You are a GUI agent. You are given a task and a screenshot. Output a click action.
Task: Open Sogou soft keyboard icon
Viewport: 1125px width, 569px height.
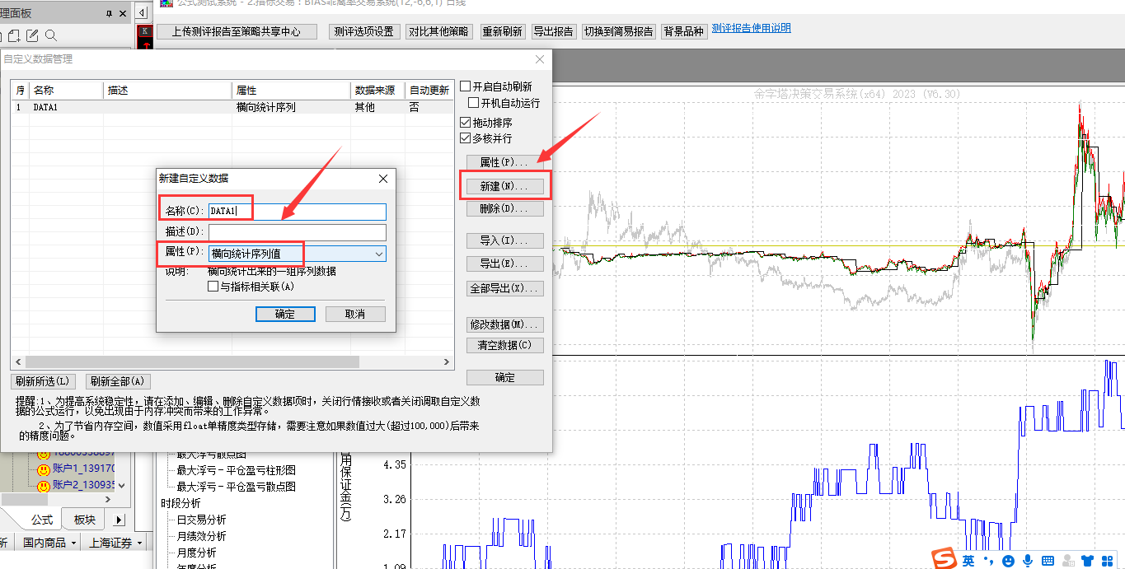pos(1048,561)
